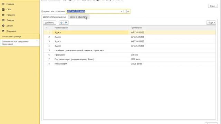This screenshot has width=221, height=124.
Task: Expand the document field dropdown arrow
Action: [122, 11]
